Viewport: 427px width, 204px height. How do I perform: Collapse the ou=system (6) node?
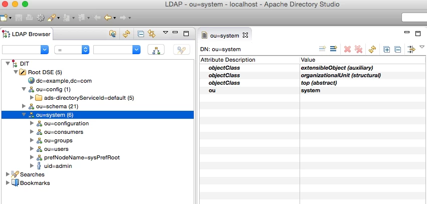coord(24,115)
